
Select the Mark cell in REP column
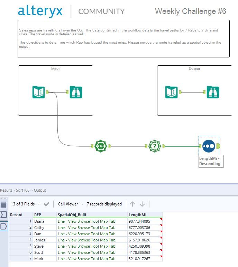[45, 259]
